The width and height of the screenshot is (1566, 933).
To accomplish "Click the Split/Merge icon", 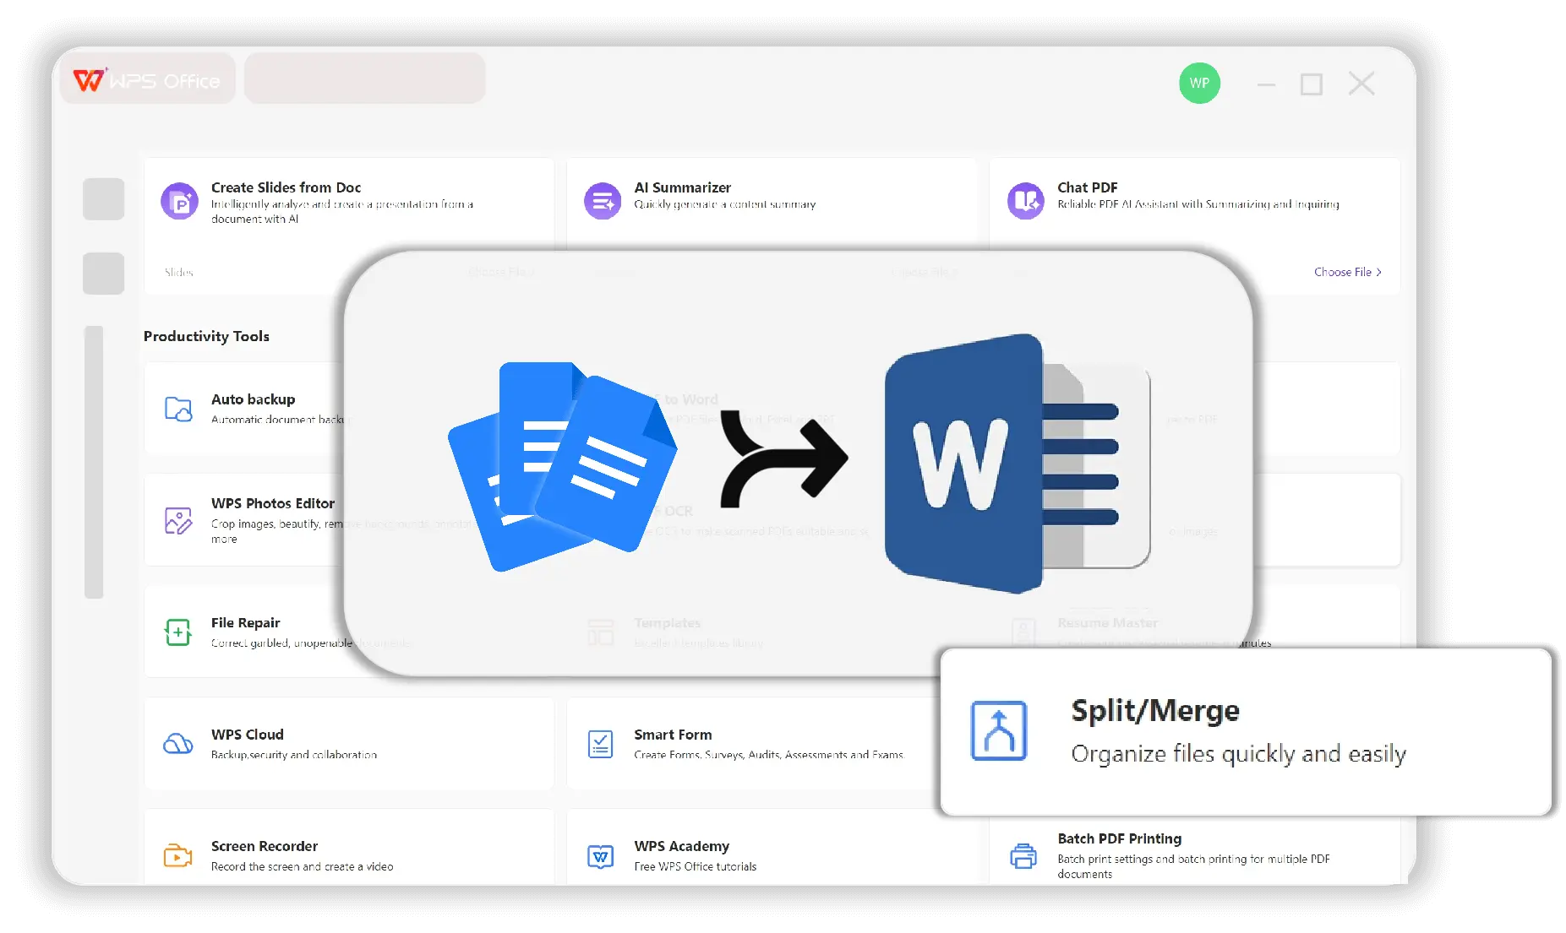I will [x=999, y=730].
